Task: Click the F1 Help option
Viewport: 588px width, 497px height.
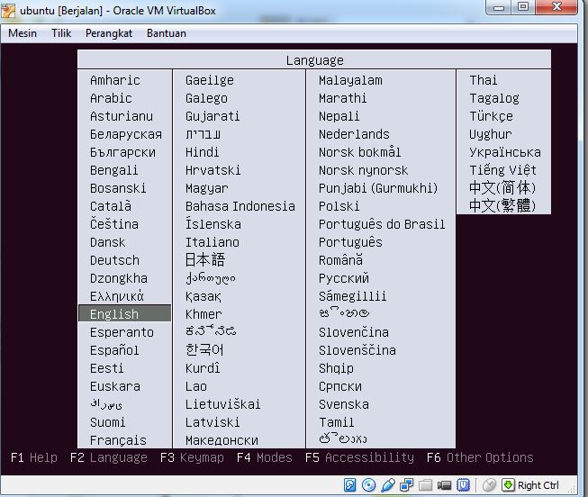Action: 33,457
